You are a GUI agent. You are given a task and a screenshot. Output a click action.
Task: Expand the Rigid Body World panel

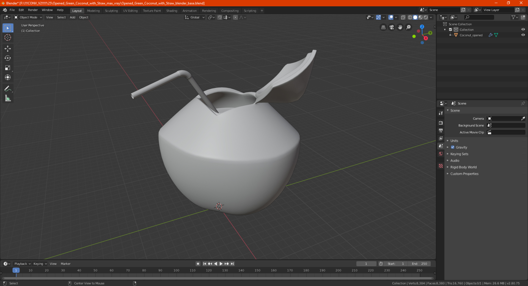463,167
